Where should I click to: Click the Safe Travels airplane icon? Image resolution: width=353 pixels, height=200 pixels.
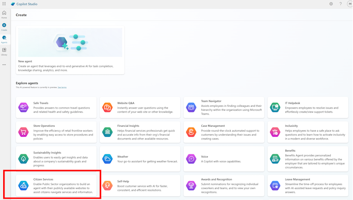point(23,107)
